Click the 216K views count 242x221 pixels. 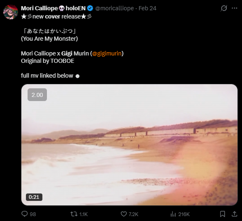click(184, 214)
